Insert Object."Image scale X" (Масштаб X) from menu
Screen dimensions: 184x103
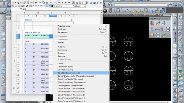81,98
